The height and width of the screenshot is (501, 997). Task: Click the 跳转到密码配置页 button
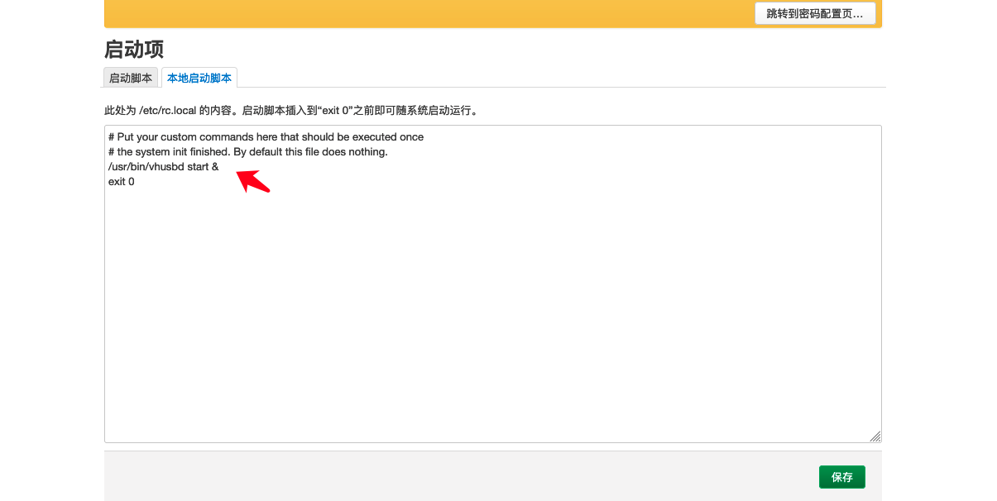[x=815, y=14]
